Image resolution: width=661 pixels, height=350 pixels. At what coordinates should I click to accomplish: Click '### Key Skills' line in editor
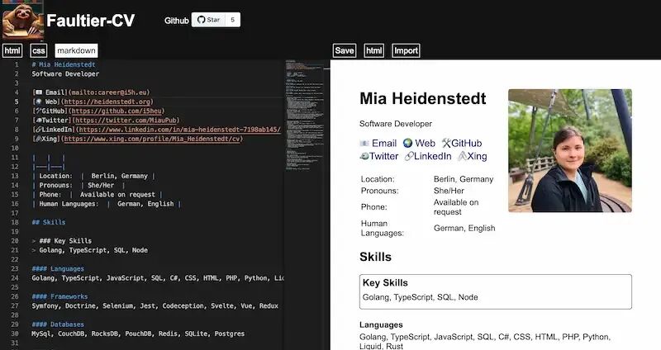pyautogui.click(x=65, y=241)
